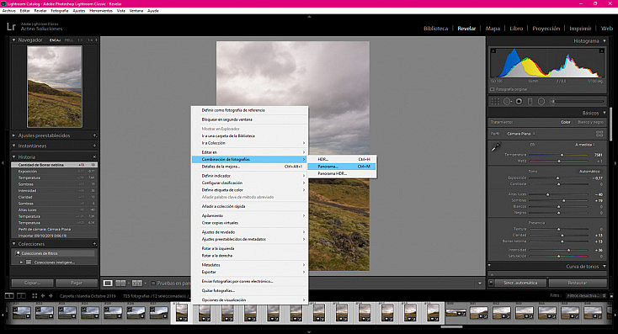Collapse the Básicos panel
618x334 pixels.
click(605, 113)
